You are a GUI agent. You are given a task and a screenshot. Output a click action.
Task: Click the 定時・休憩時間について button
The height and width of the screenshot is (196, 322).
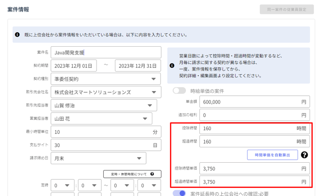pyautogui.click(x=131, y=174)
